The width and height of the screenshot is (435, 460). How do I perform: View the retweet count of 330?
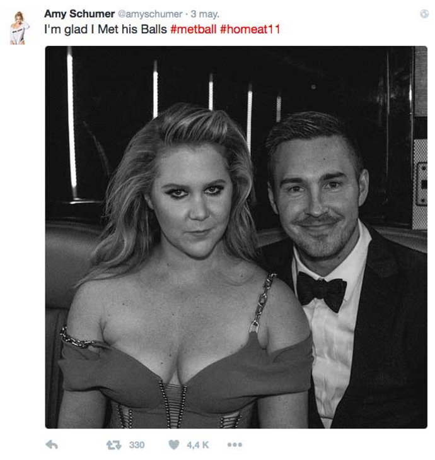(x=137, y=445)
